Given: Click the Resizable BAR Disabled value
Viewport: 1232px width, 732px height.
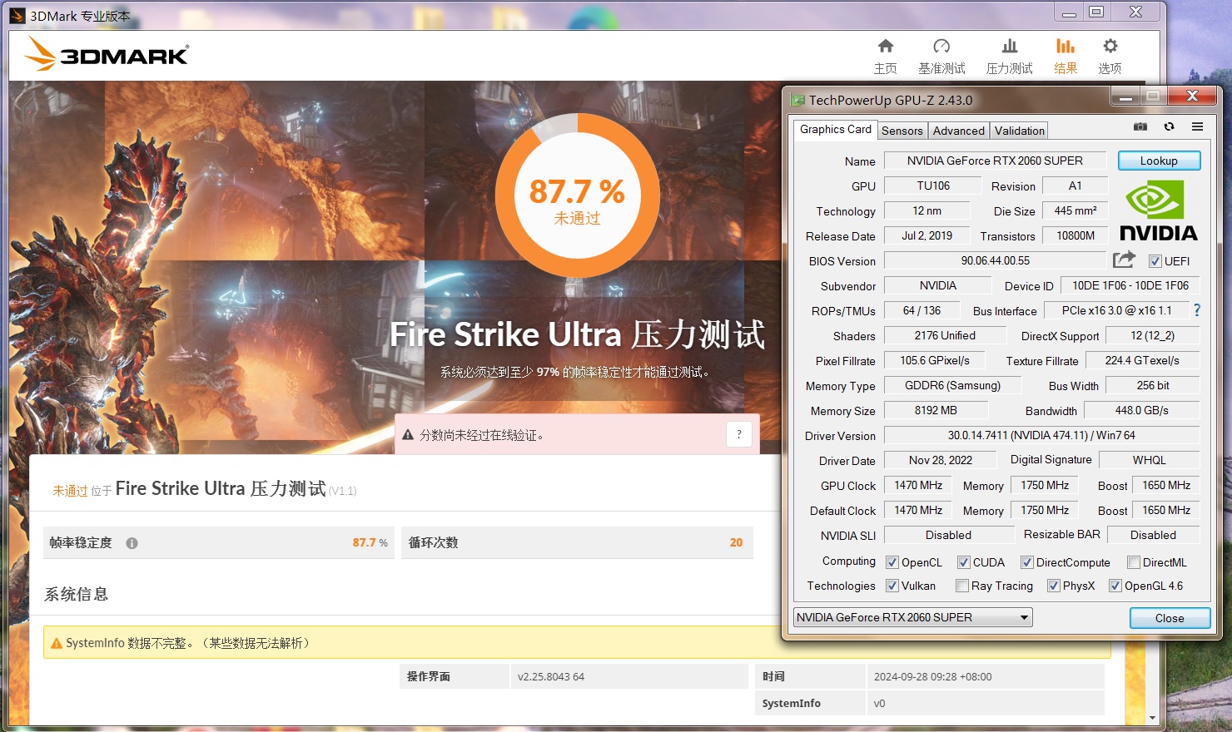Looking at the screenshot, I should pyautogui.click(x=1154, y=535).
